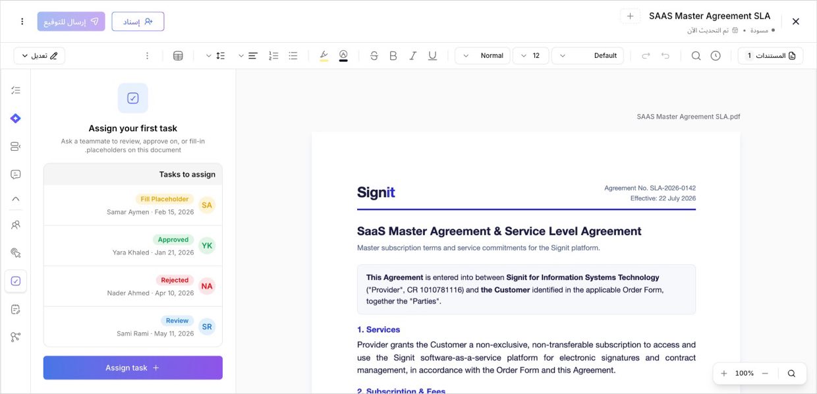The height and width of the screenshot is (394, 817).
Task: Open the toolbar overflow three-dot menu
Action: pyautogui.click(x=148, y=56)
